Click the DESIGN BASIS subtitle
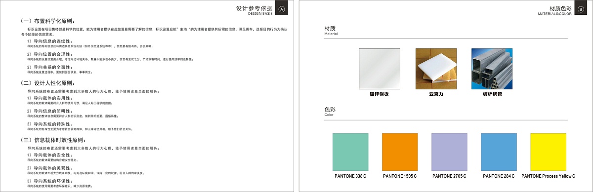 pyautogui.click(x=260, y=14)
